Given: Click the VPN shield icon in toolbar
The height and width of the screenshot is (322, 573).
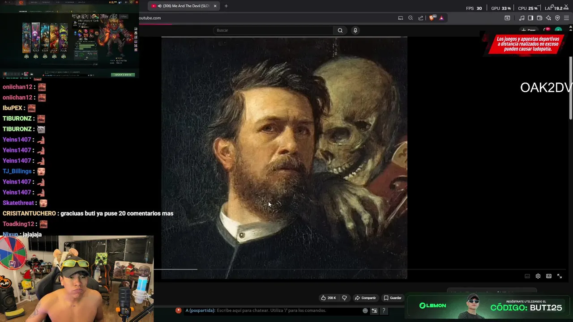Looking at the screenshot, I should pyautogui.click(x=557, y=18).
